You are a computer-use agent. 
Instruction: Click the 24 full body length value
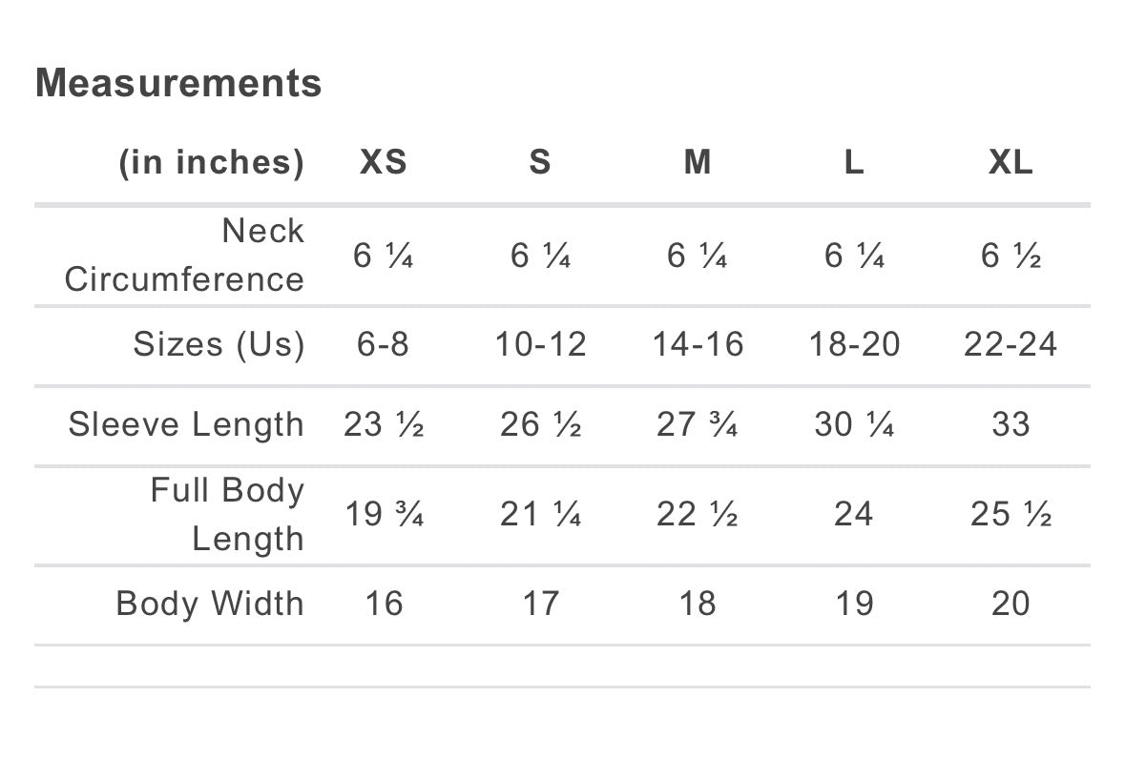[x=854, y=514]
